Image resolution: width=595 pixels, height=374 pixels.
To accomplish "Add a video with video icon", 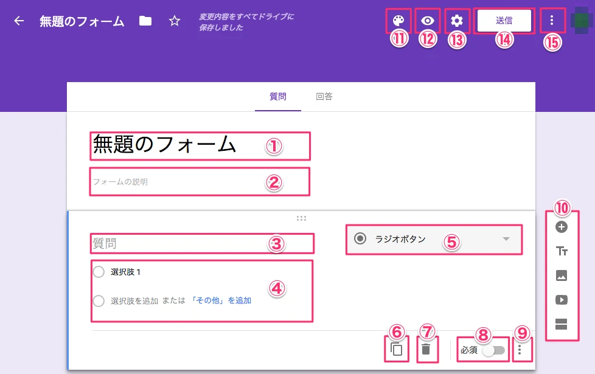I will (561, 300).
